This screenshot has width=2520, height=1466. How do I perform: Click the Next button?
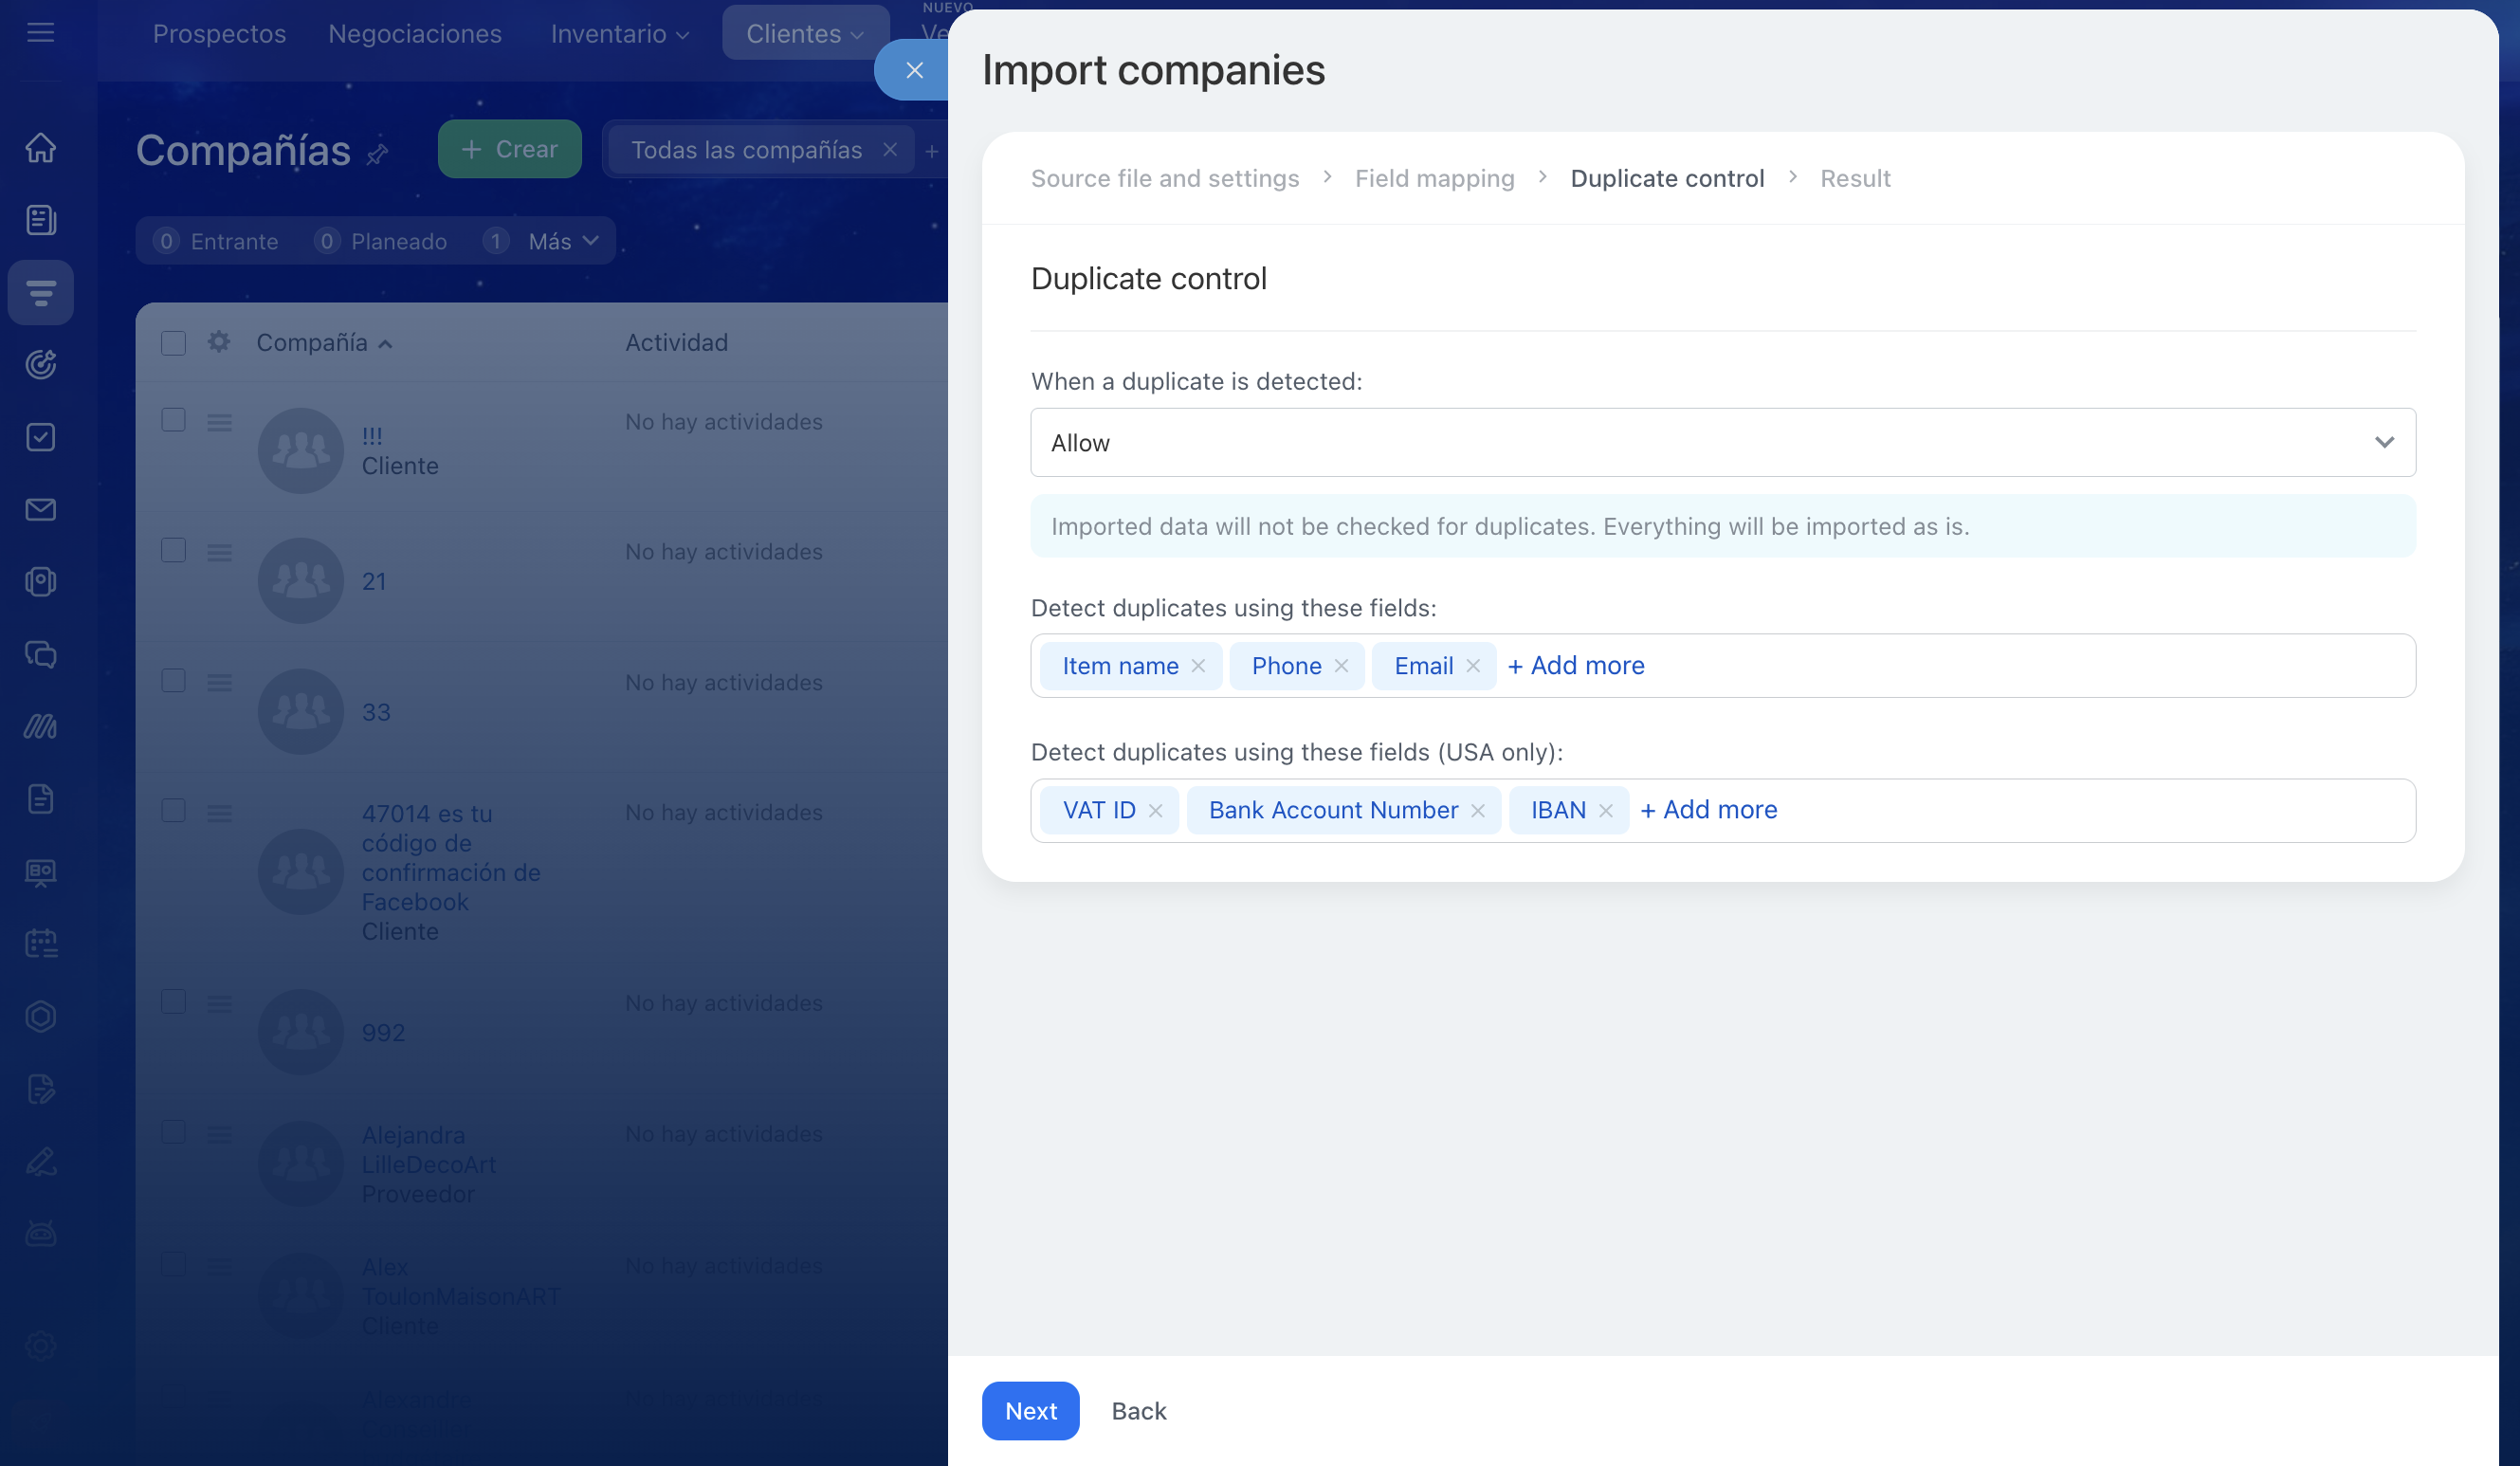pyautogui.click(x=1030, y=1411)
